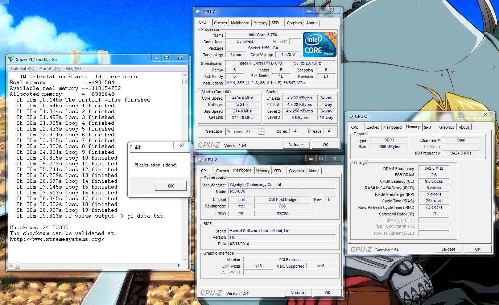This screenshot has height=305, width=499.
Task: Click Super PI horizontal scrollbar left arrow
Action: click(x=11, y=265)
